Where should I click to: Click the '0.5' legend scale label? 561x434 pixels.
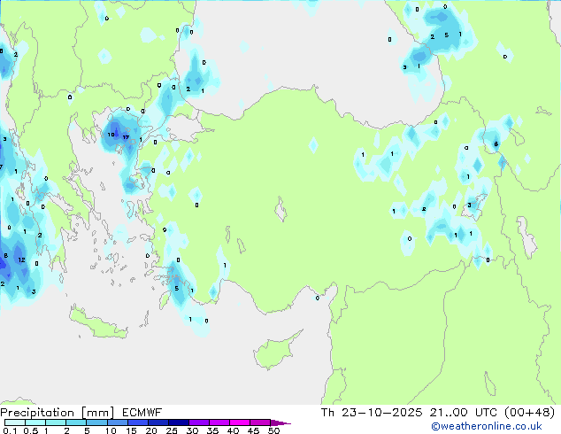[x=30, y=430]
